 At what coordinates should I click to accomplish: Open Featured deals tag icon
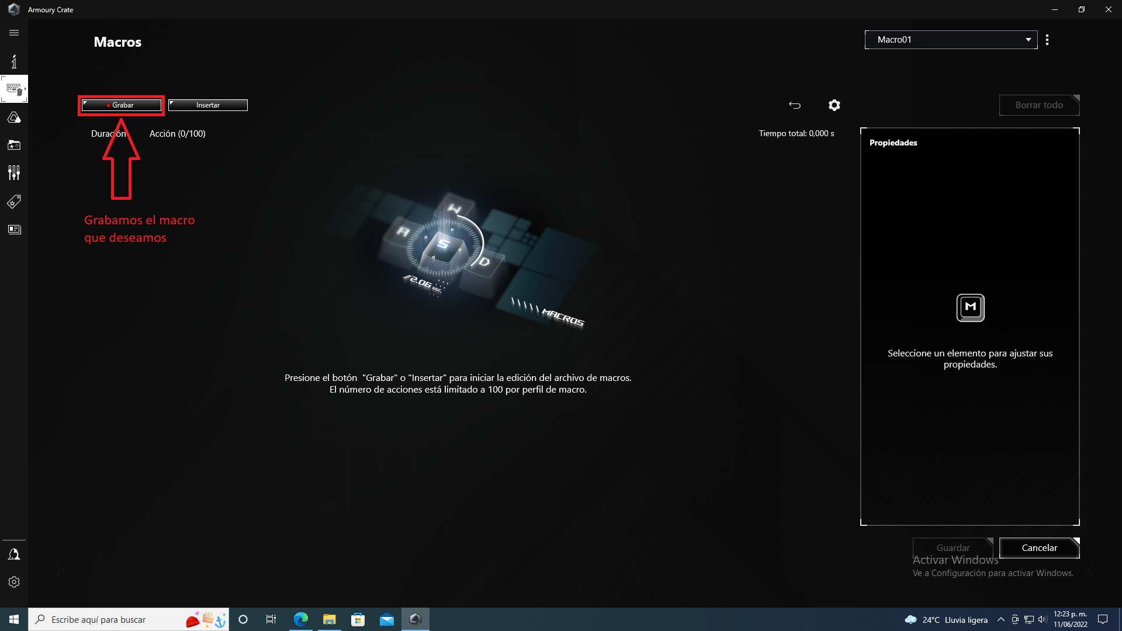point(14,202)
